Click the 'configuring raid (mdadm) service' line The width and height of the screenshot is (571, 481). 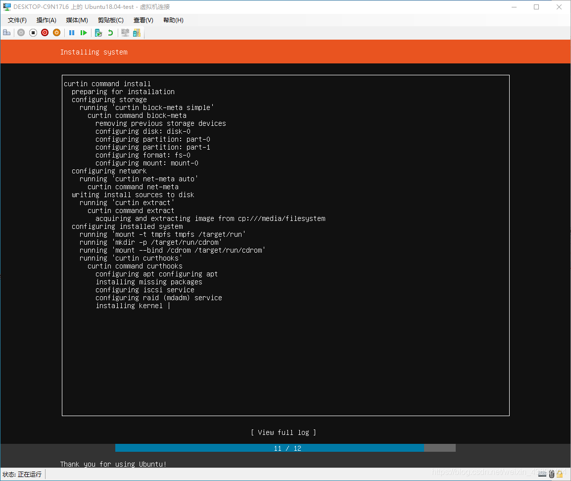(x=159, y=298)
